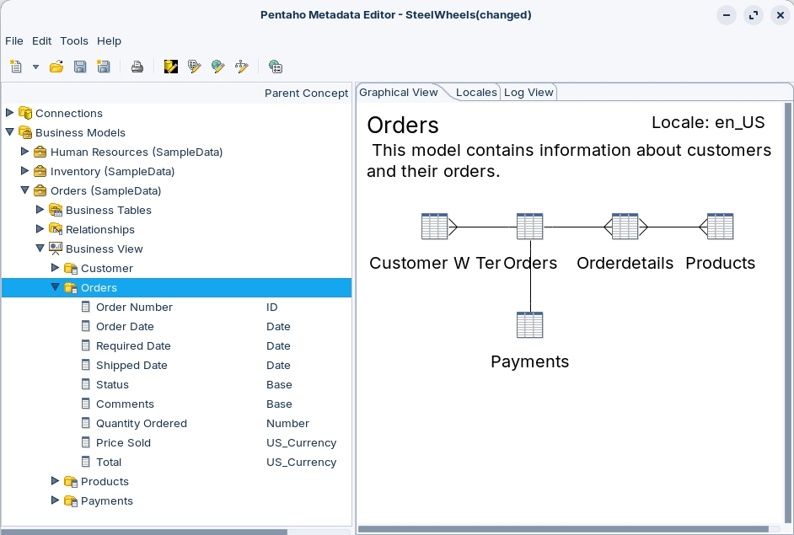Select the Price Sold tree item

(x=123, y=443)
